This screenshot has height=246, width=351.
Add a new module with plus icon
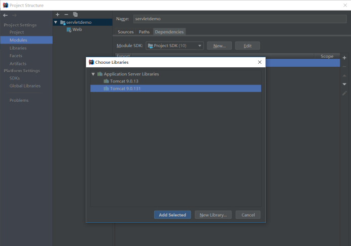point(57,14)
